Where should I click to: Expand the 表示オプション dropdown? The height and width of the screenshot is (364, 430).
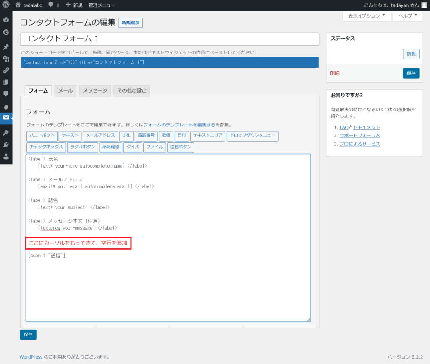coord(367,16)
